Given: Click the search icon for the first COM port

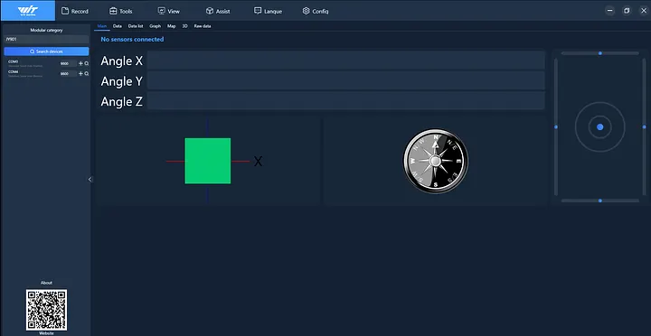Looking at the screenshot, I should 87,63.
